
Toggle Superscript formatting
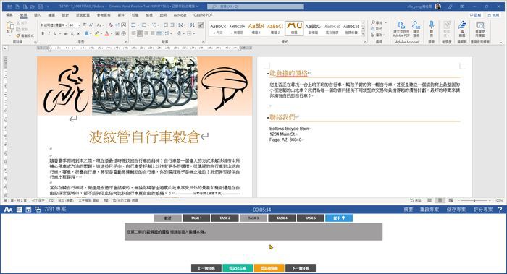[78, 33]
